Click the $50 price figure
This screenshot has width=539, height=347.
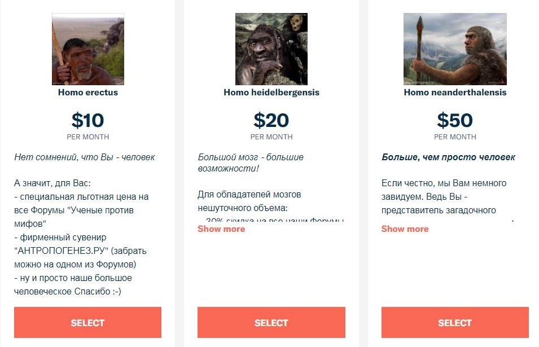click(x=455, y=120)
